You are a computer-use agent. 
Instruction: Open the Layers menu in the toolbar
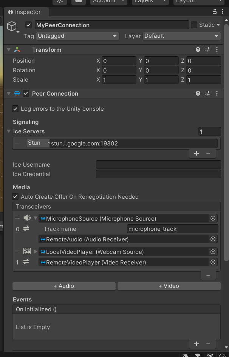(x=150, y=2)
